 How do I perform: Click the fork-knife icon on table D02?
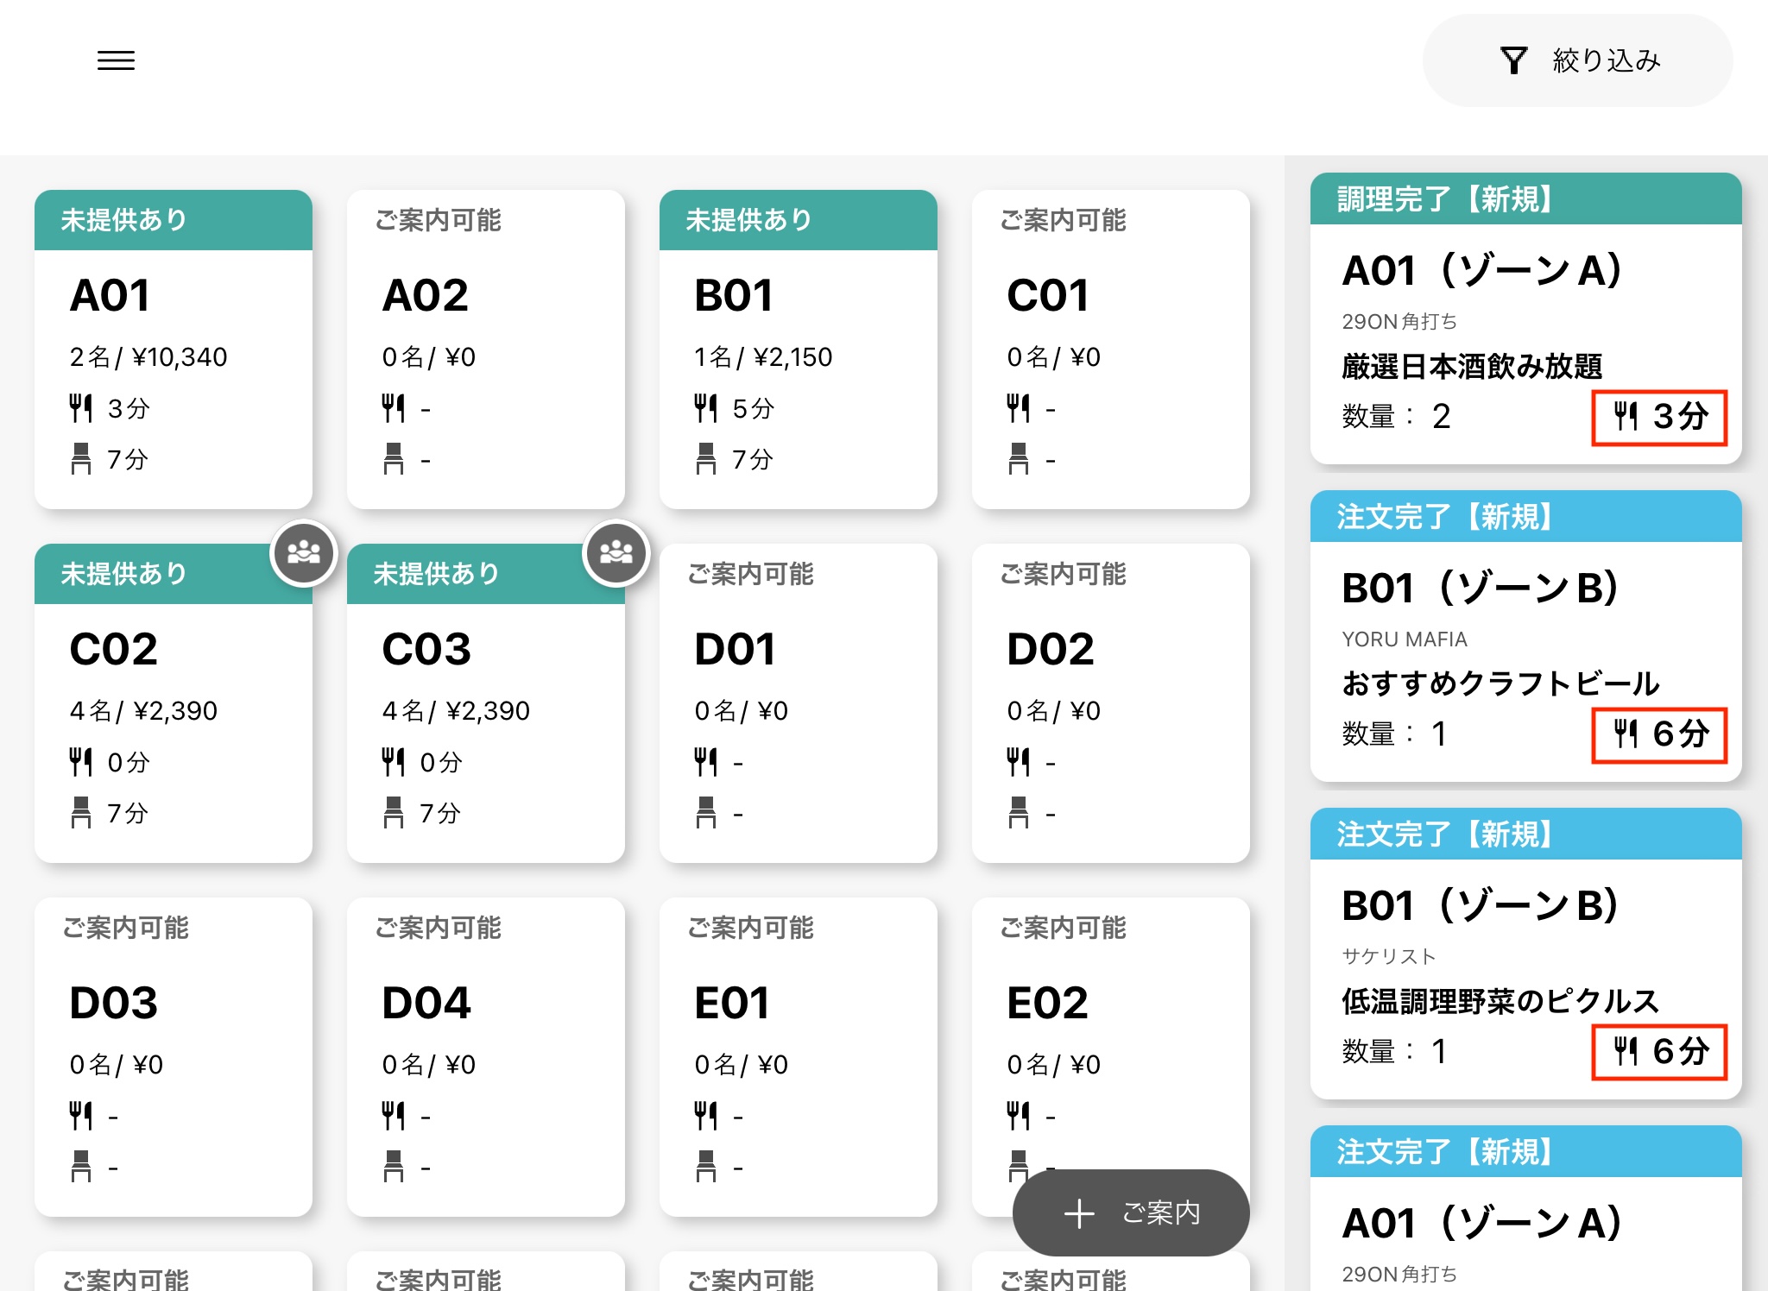[1018, 762]
